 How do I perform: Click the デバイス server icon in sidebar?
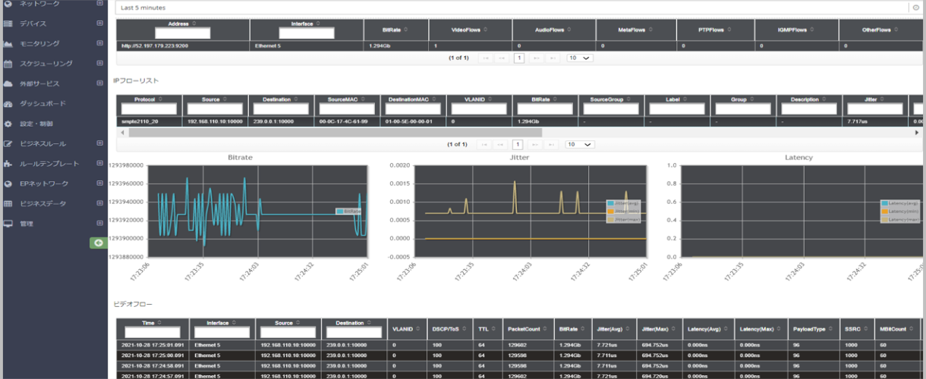tap(8, 23)
